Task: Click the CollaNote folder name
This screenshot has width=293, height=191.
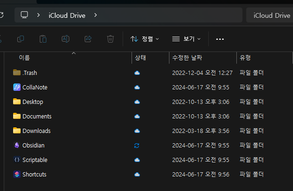Action: 35,88
